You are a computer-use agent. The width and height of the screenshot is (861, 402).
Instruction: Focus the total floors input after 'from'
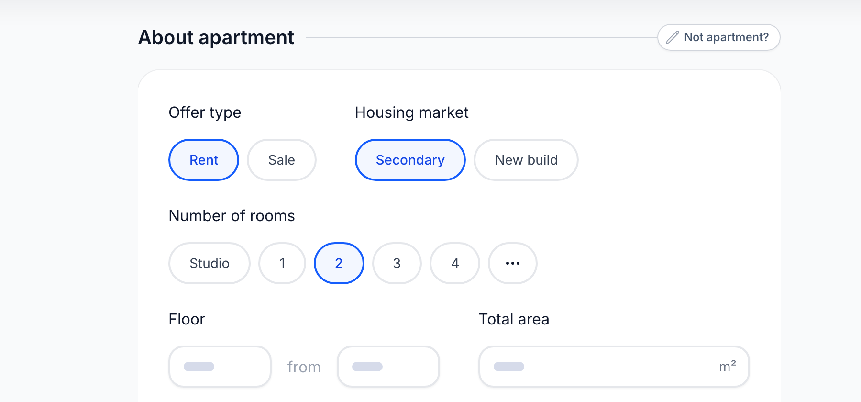388,367
